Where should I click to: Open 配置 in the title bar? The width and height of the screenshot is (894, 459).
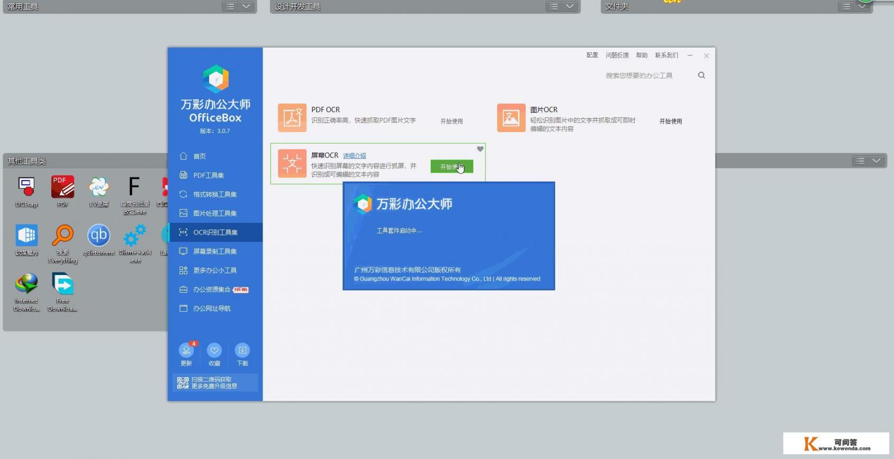click(x=592, y=55)
